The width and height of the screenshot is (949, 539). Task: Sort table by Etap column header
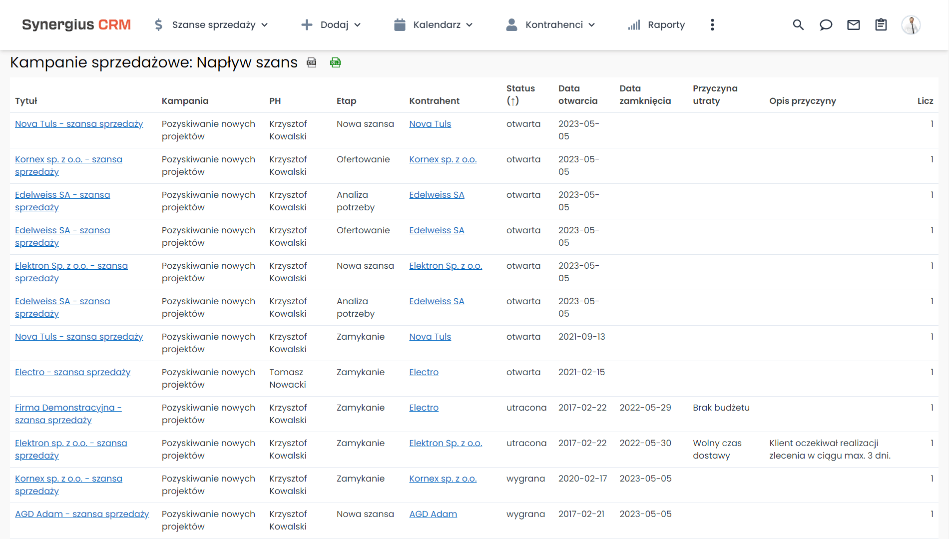[346, 101]
